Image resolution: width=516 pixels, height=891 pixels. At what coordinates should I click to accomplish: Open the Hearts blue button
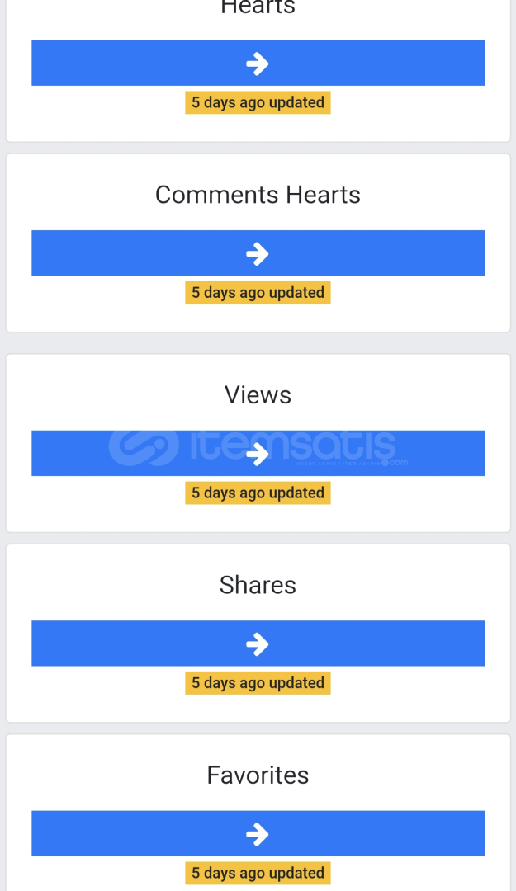click(258, 63)
